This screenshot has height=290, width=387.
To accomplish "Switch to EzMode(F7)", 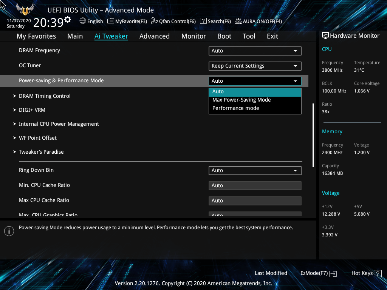I will pos(318,273).
